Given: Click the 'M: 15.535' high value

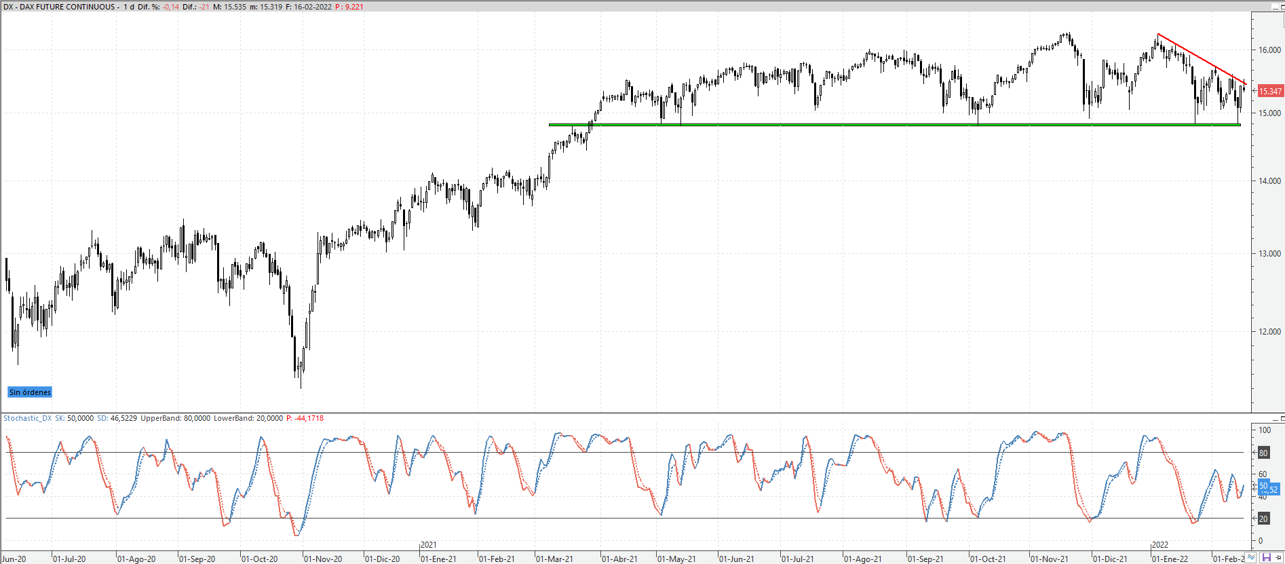Looking at the screenshot, I should pyautogui.click(x=230, y=7).
